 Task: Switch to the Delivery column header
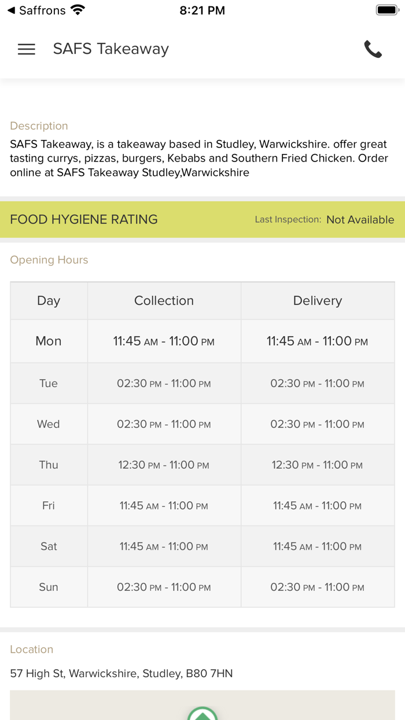click(x=317, y=300)
